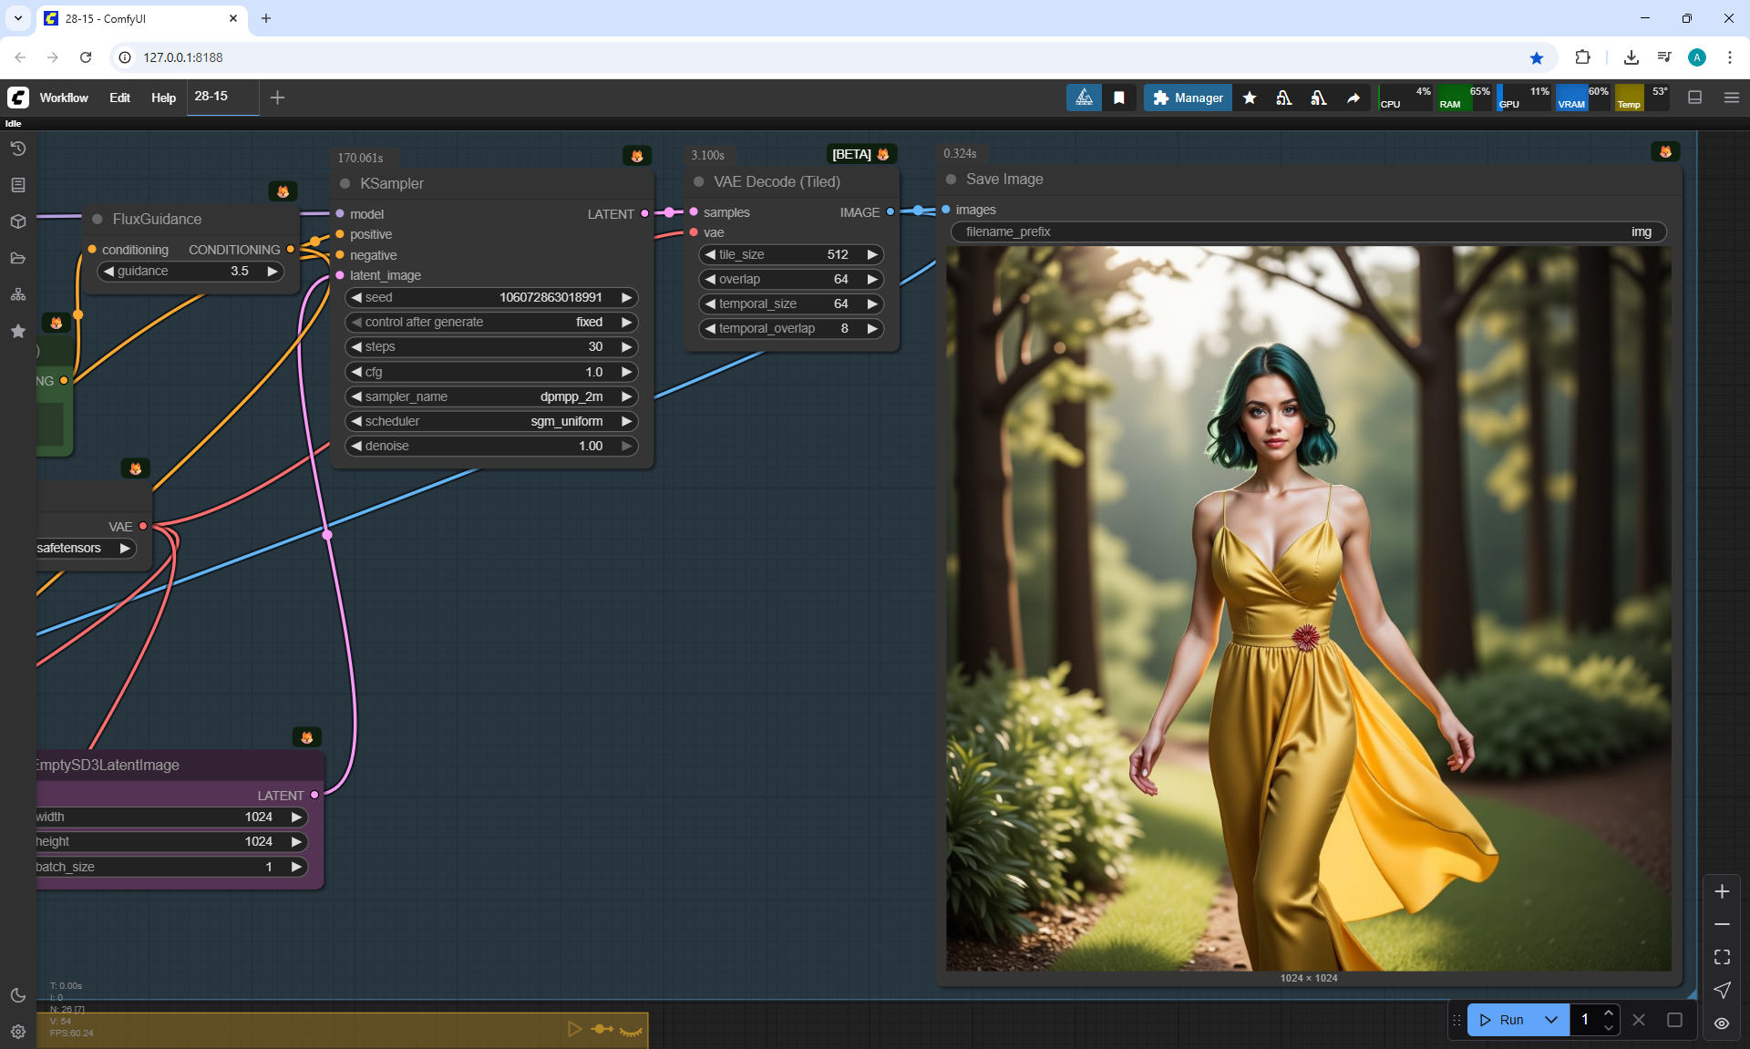Adjust the guidance 3.5 value slider
The height and width of the screenshot is (1049, 1750).
(190, 271)
